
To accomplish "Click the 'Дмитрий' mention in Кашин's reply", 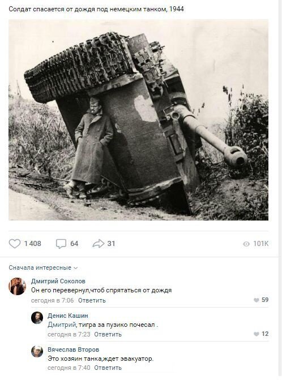I will coord(62,325).
